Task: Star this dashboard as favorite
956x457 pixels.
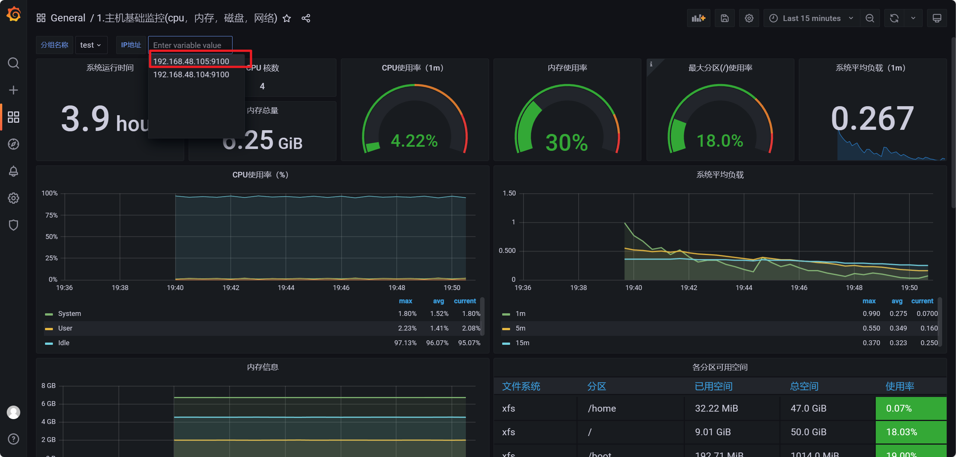Action: [287, 18]
